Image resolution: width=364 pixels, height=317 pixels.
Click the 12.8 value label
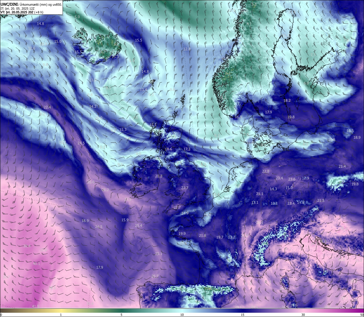187,49
